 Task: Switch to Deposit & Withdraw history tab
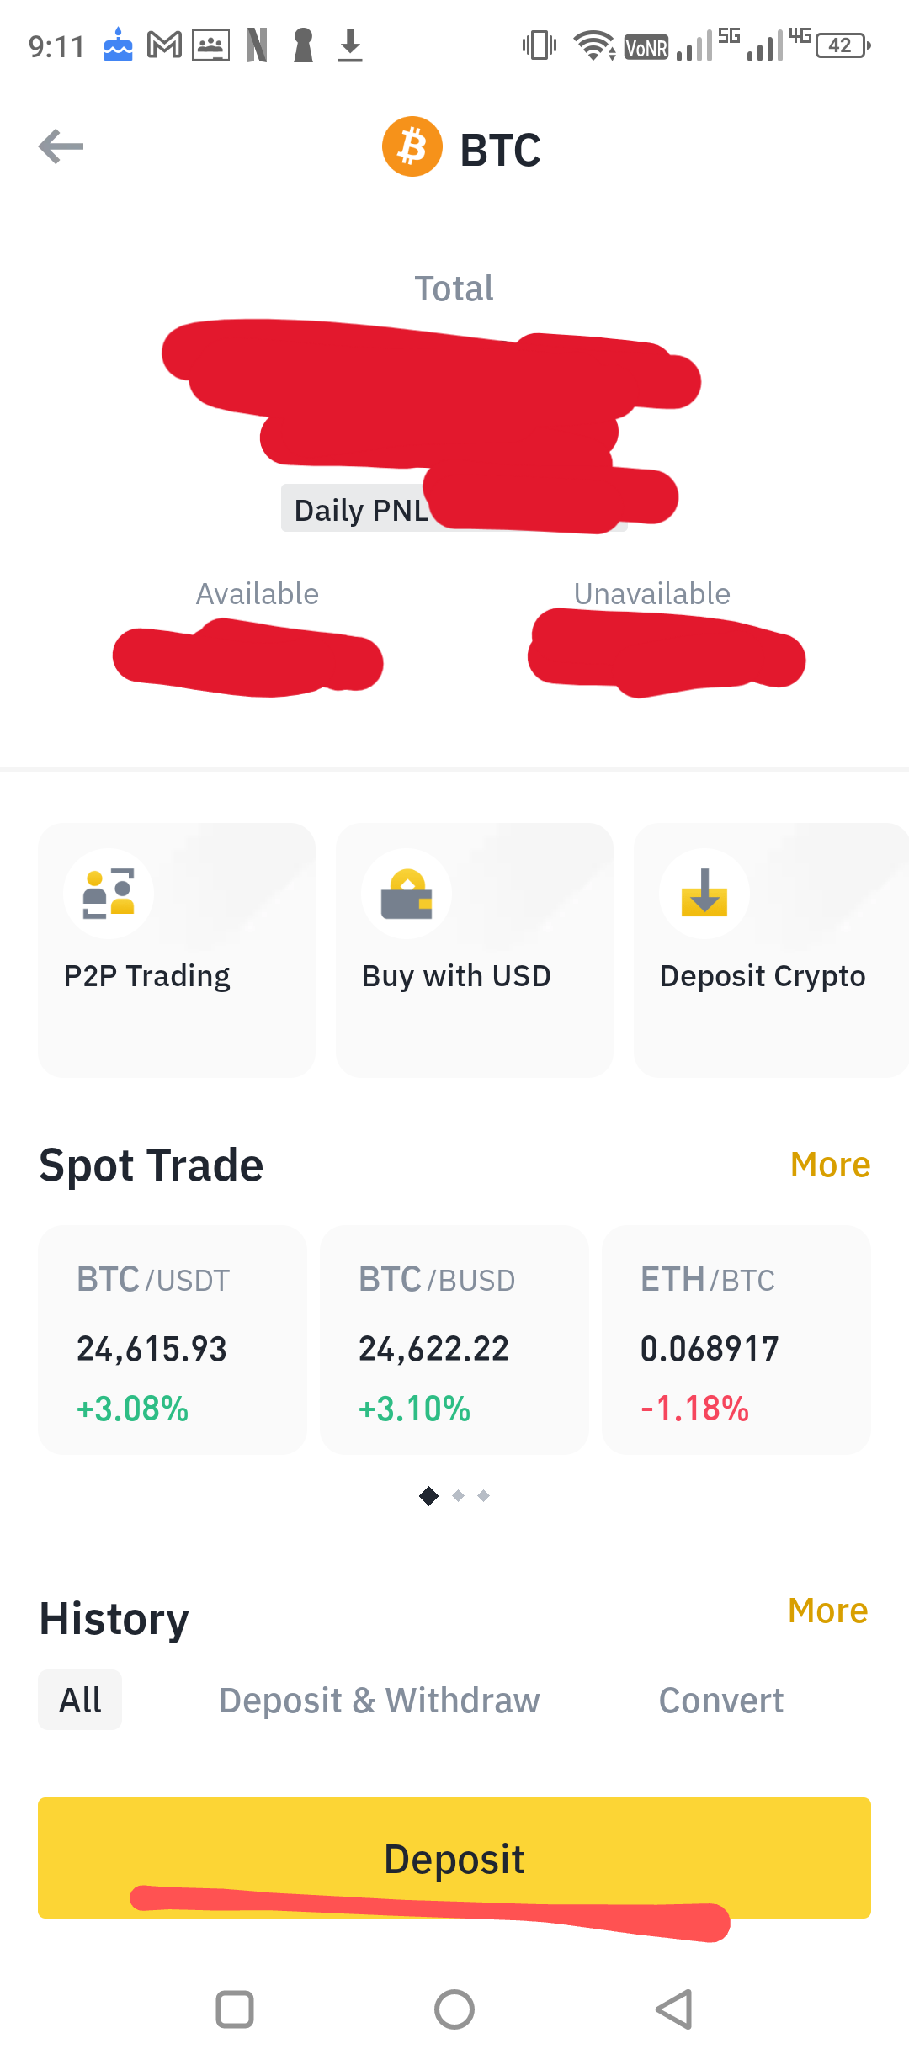click(x=380, y=1700)
